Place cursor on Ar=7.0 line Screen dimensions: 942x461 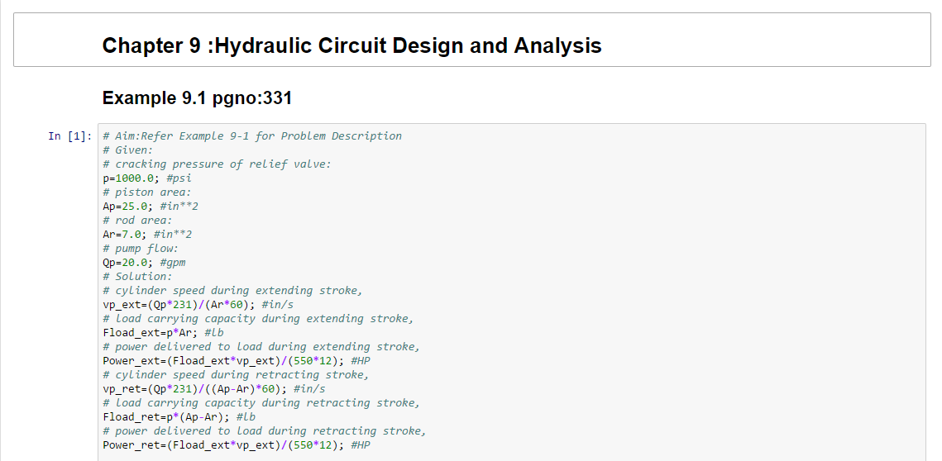(146, 235)
